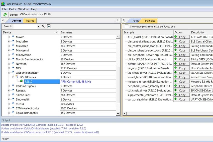Switch to the Boards tab
Image resolution: width=213 pixels, height=142 pixels.
click(x=30, y=21)
